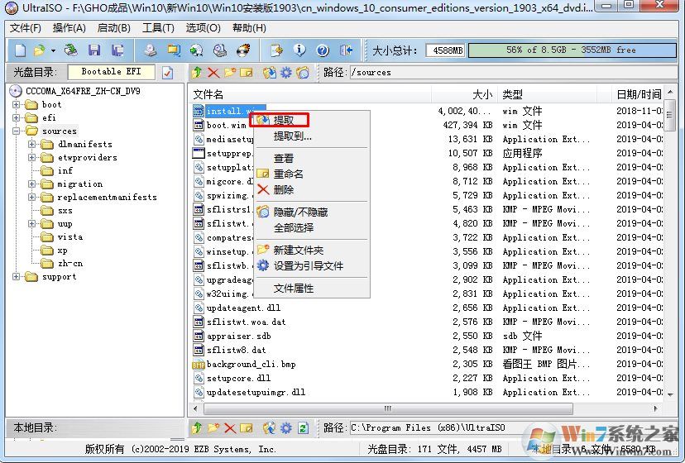Expand the support folder in the tree
685x463 pixels.
[x=17, y=276]
